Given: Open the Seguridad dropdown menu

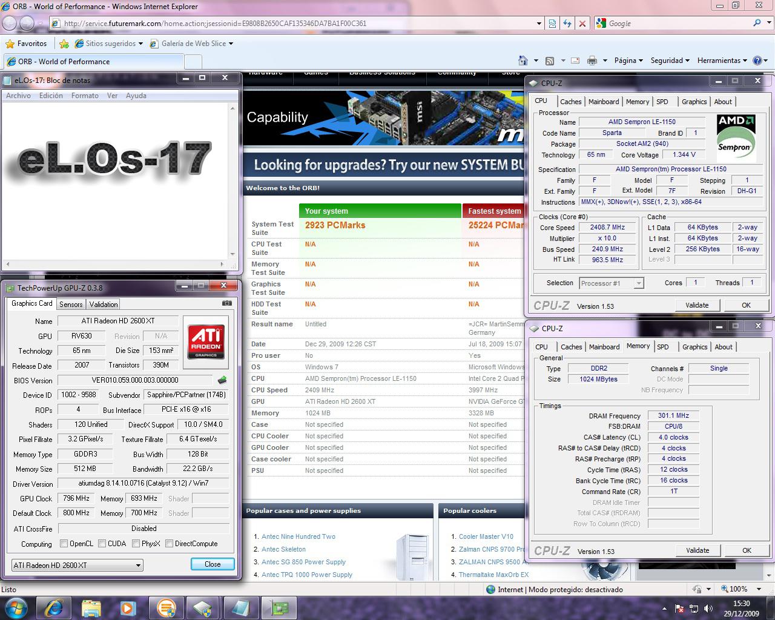Looking at the screenshot, I should point(670,61).
